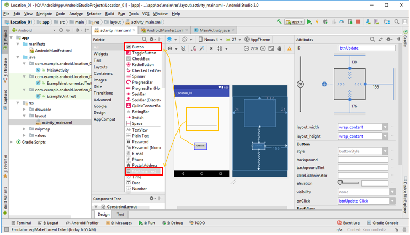Open the View Options eye dropdown

172,48
